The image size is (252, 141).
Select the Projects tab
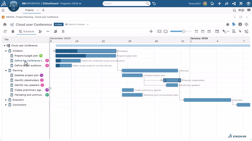click(x=29, y=10)
